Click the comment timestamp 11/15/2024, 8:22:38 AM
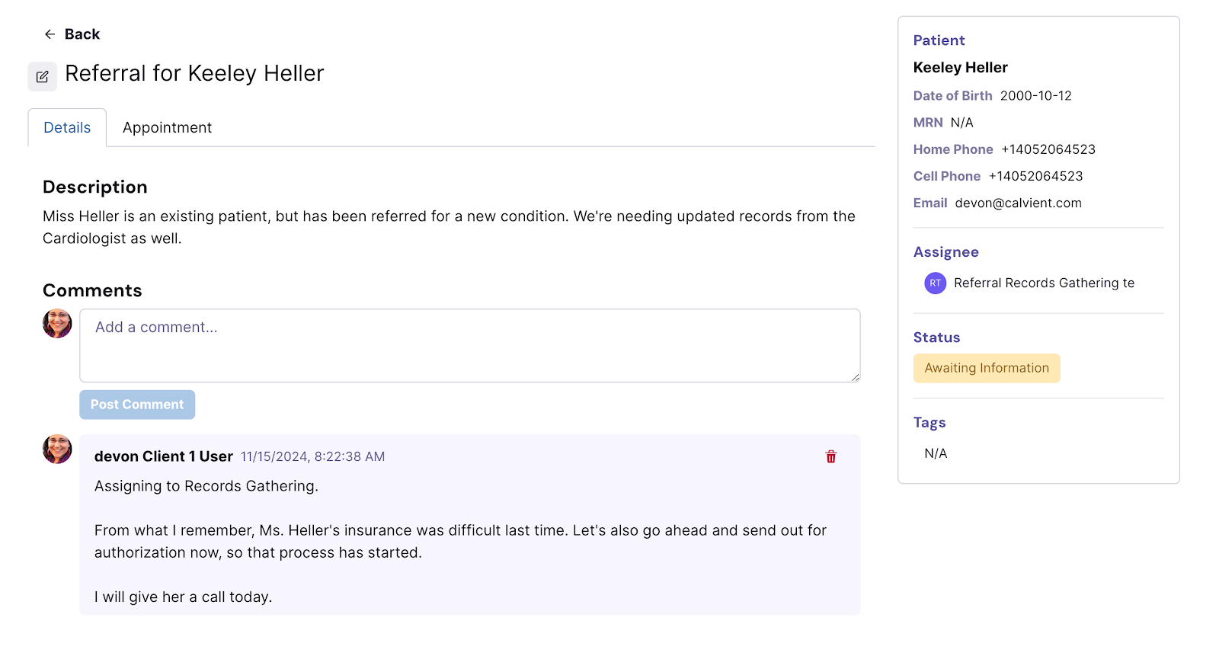This screenshot has height=656, width=1219. (x=312, y=456)
